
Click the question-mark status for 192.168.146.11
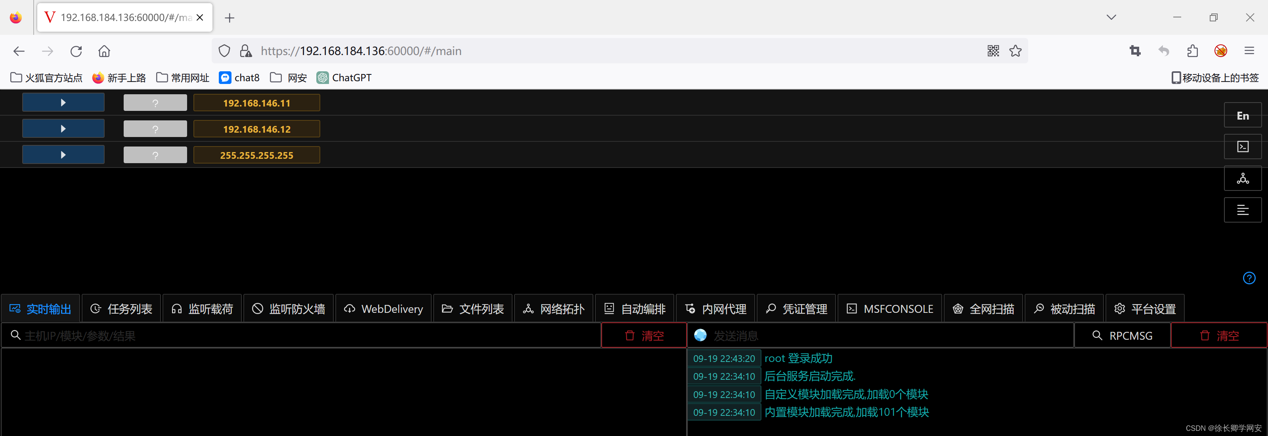click(x=155, y=102)
